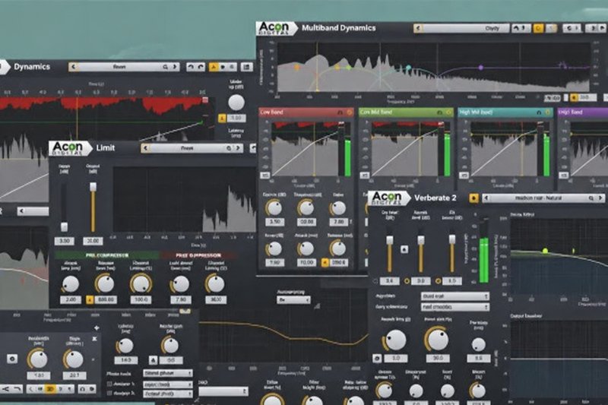Image resolution: width=608 pixels, height=405 pixels.
Task: Click the orange band node on the Multiband spectrum
Action: tap(297, 68)
